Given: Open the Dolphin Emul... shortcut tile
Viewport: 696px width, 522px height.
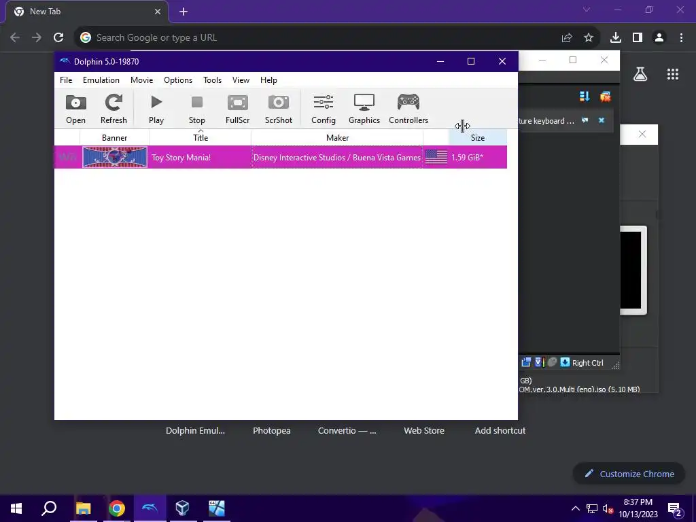Looking at the screenshot, I should (x=195, y=430).
